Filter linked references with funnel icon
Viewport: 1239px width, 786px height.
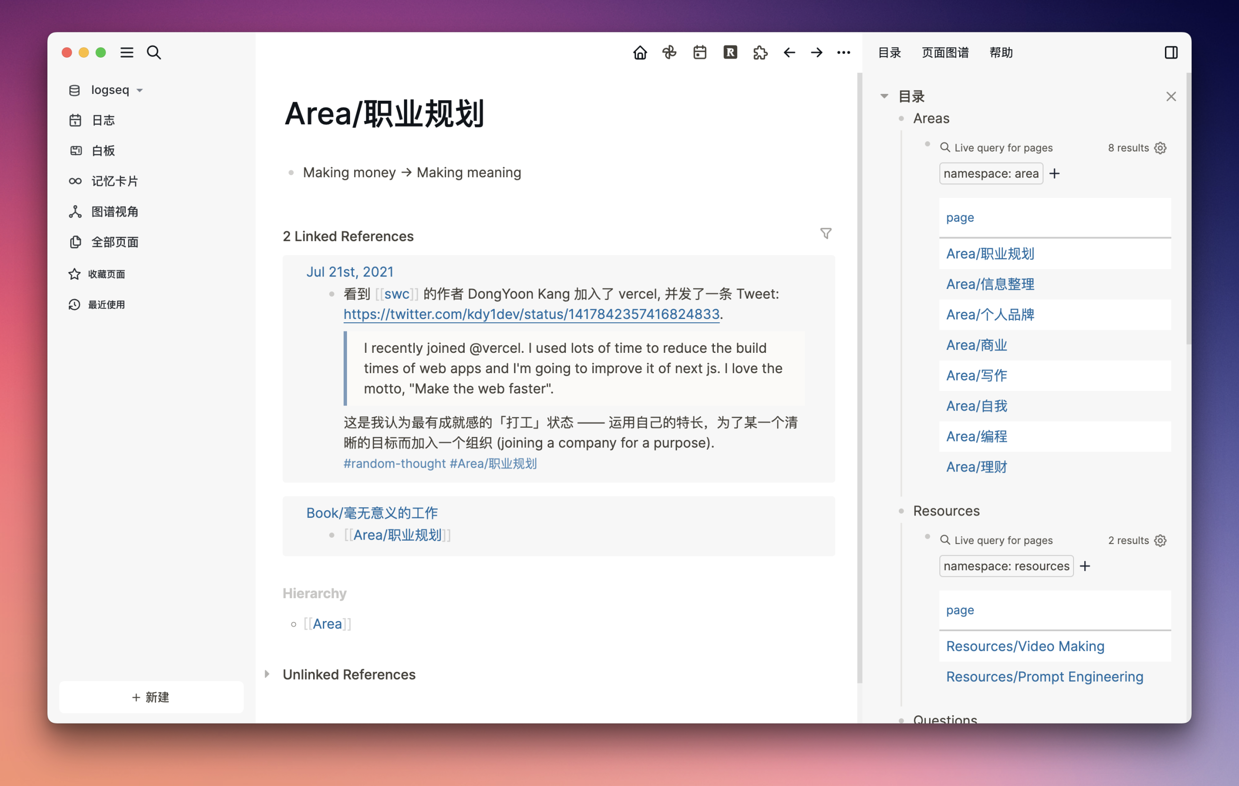(x=825, y=234)
